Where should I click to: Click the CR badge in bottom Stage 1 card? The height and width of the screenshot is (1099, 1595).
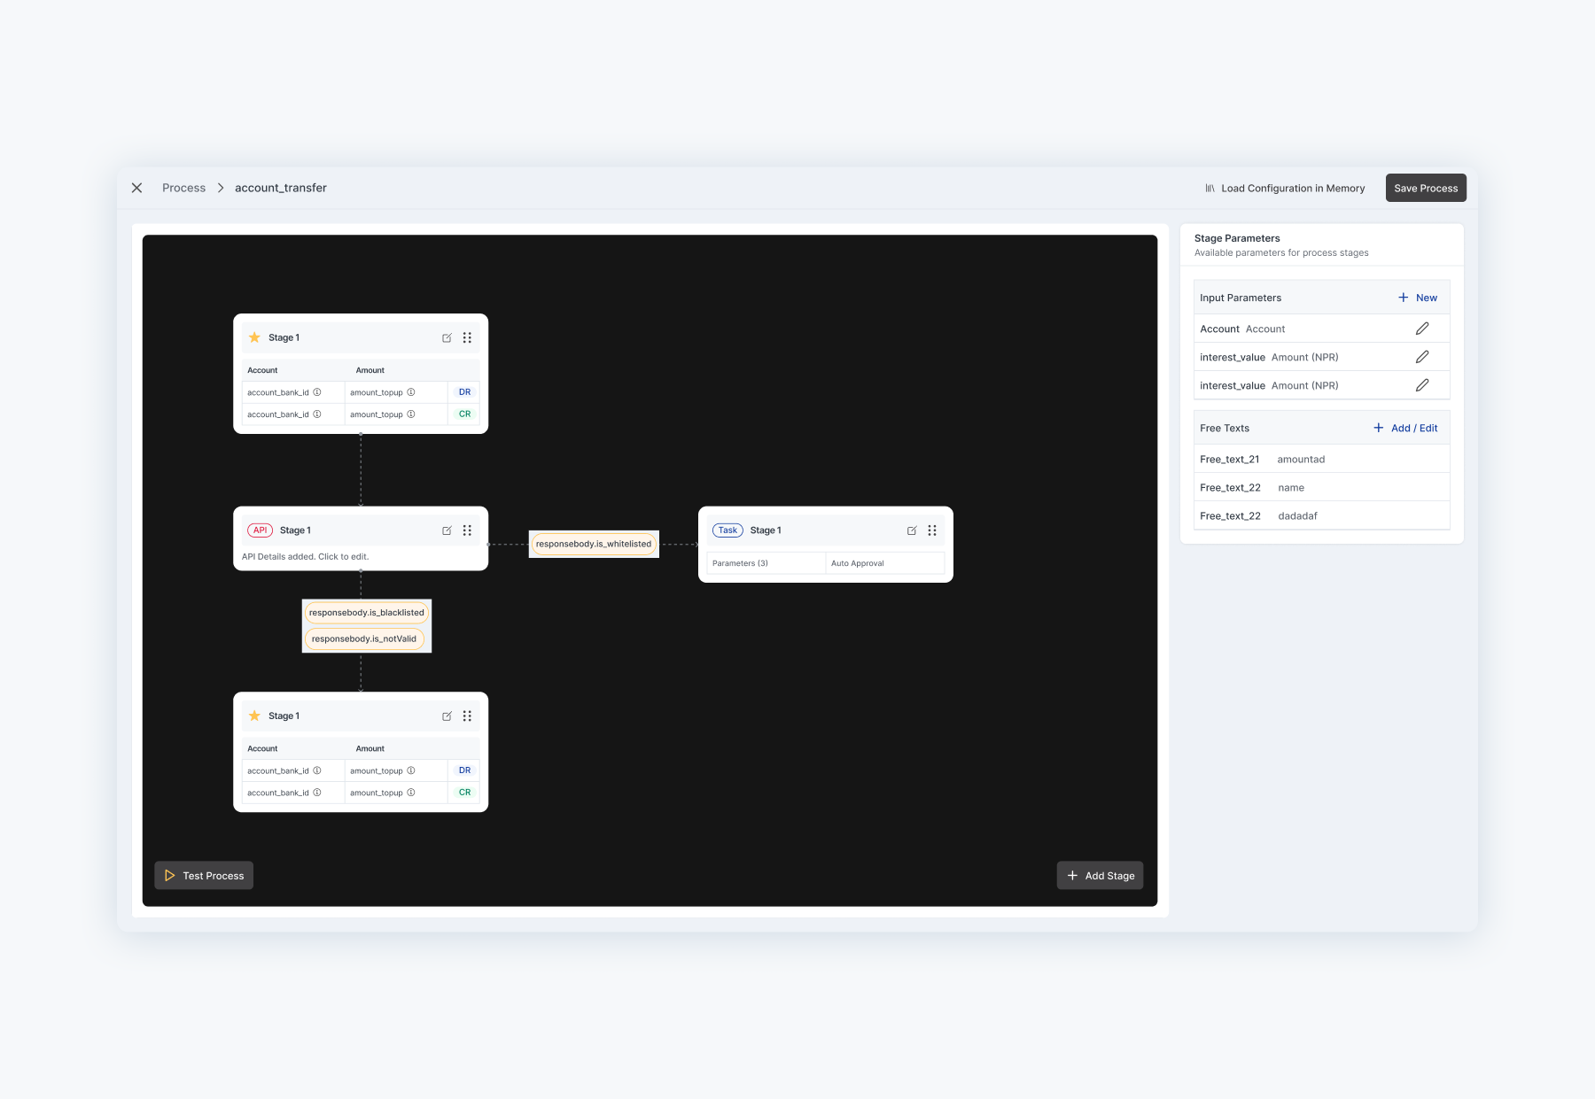[x=464, y=793]
